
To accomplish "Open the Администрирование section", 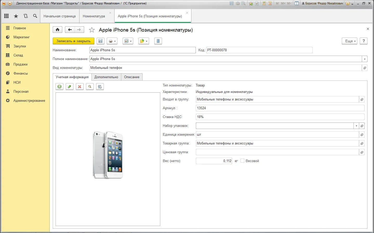I will [29, 100].
